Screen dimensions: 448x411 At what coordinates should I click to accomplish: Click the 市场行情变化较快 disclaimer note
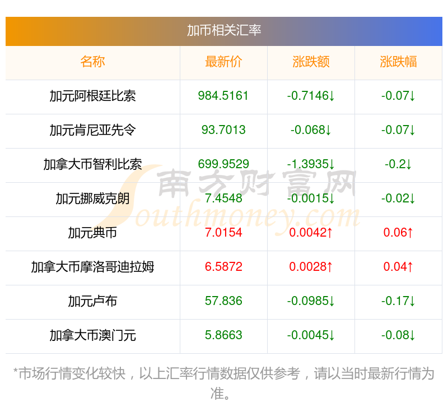click(223, 384)
